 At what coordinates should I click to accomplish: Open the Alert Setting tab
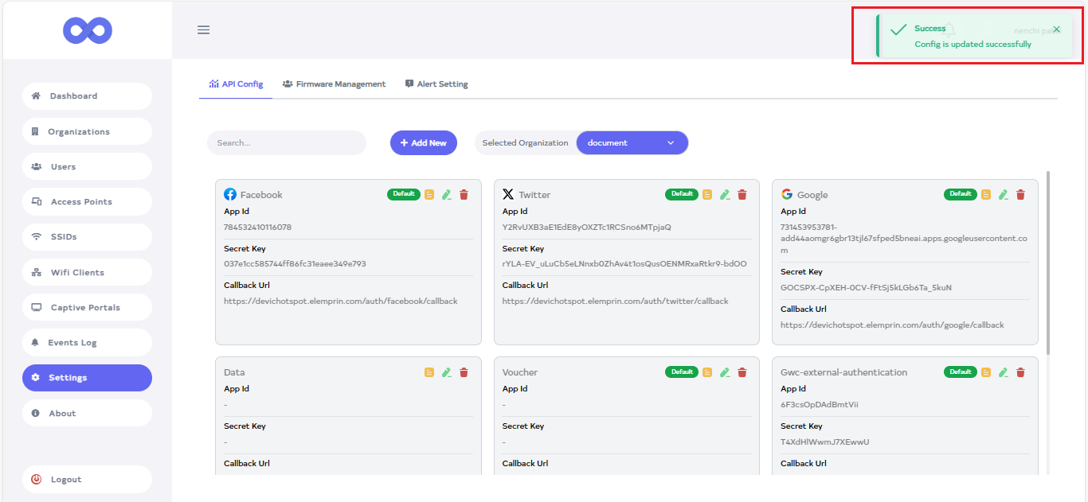(436, 84)
